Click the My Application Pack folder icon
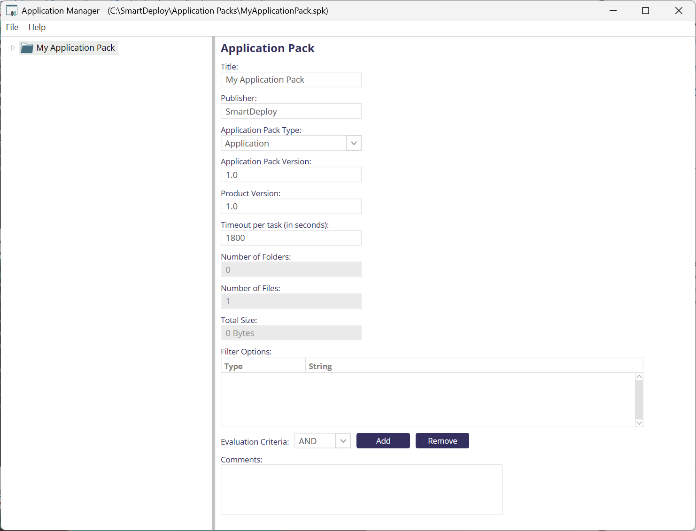This screenshot has height=531, width=696. click(x=27, y=48)
